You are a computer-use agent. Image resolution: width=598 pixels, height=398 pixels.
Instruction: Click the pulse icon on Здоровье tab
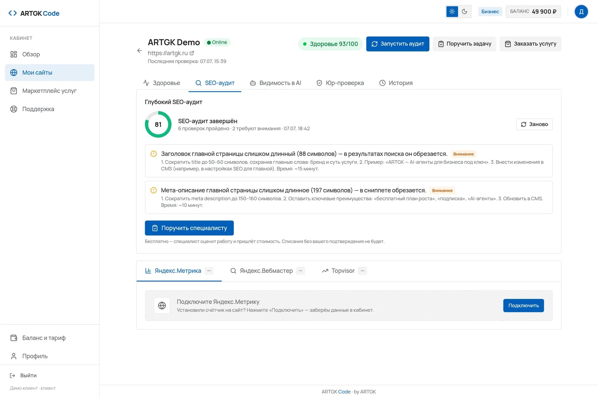(x=146, y=83)
